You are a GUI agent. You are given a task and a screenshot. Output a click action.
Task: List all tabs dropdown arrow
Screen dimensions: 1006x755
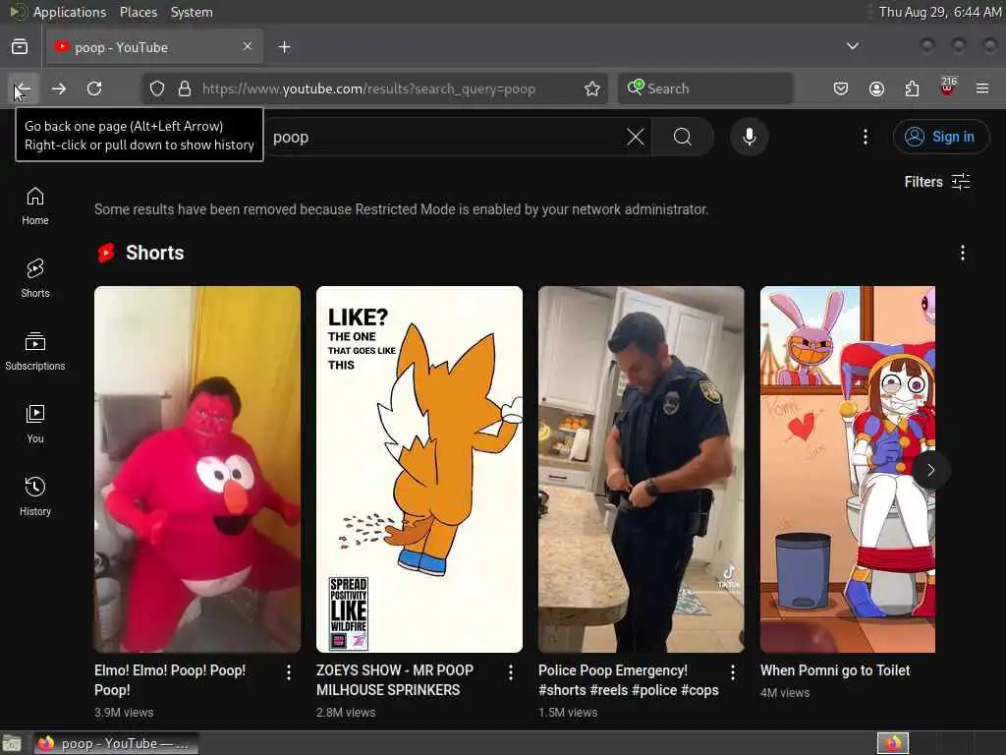tap(853, 46)
